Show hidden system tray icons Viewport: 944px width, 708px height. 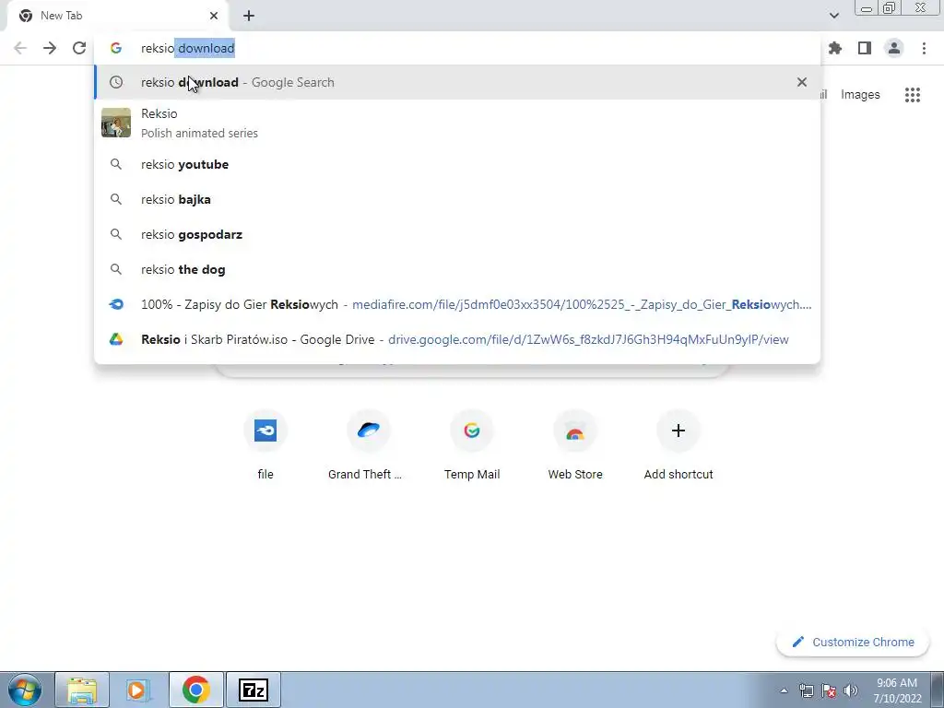click(784, 690)
